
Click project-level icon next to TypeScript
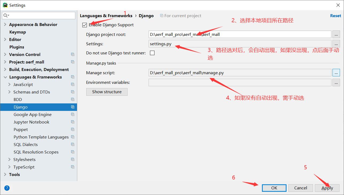coord(72,167)
